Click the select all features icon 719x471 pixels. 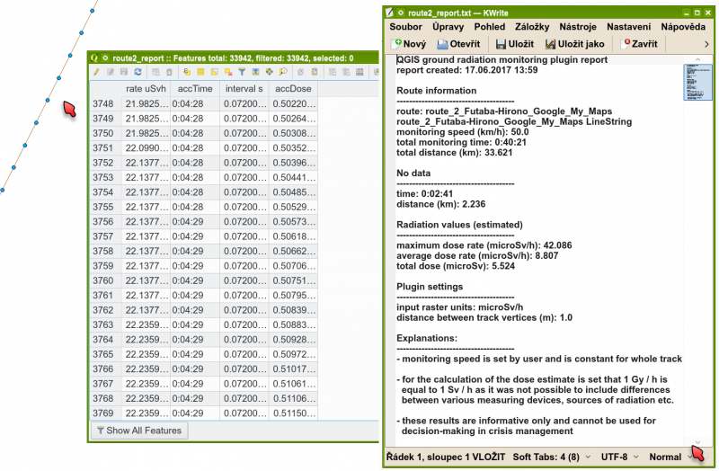point(200,71)
